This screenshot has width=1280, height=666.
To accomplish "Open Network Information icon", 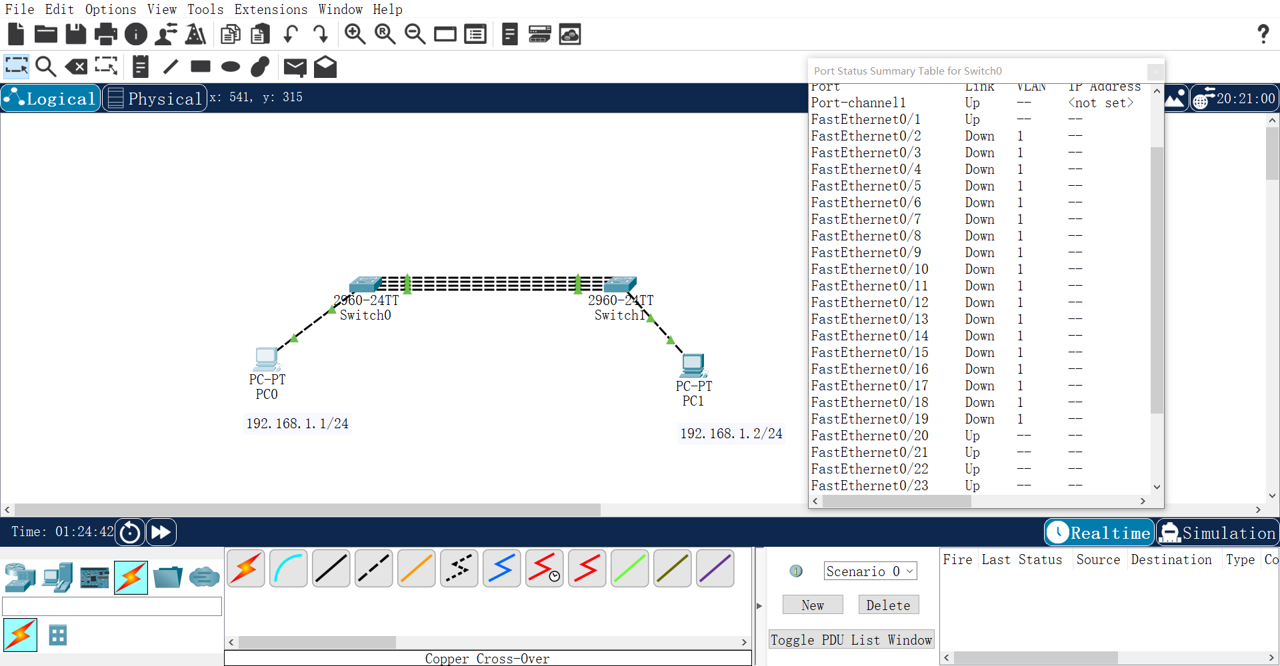I will click(136, 34).
